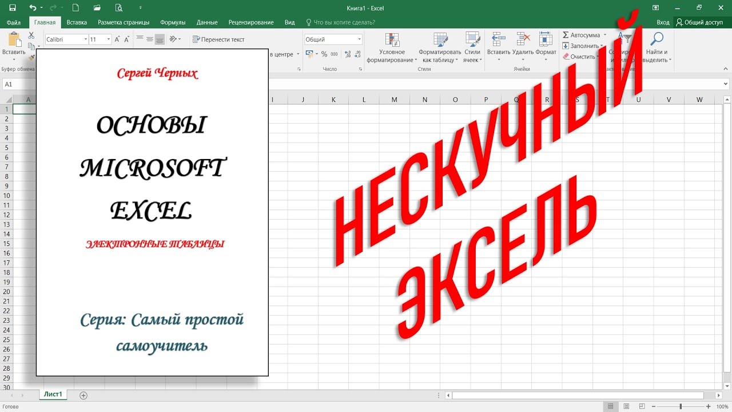Switch to the Вставка tab
732x412 pixels.
click(x=77, y=22)
